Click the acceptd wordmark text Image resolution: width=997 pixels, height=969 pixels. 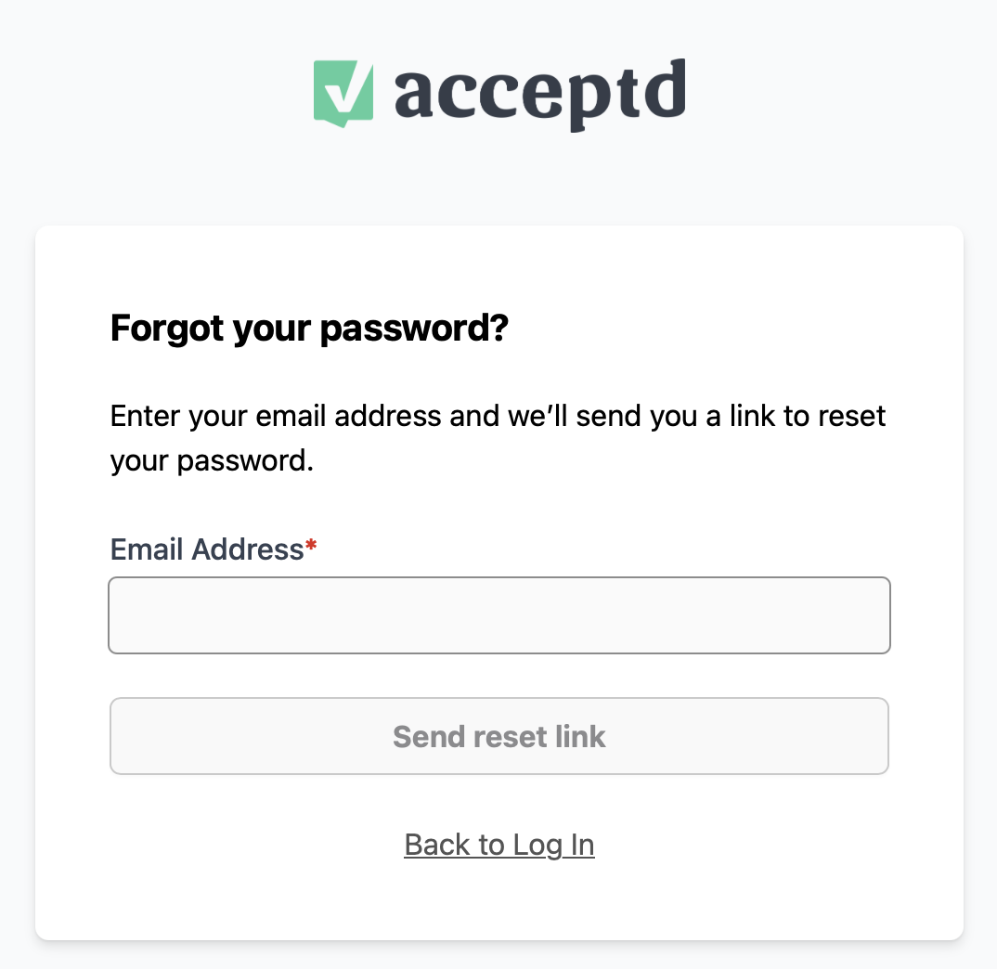[540, 95]
